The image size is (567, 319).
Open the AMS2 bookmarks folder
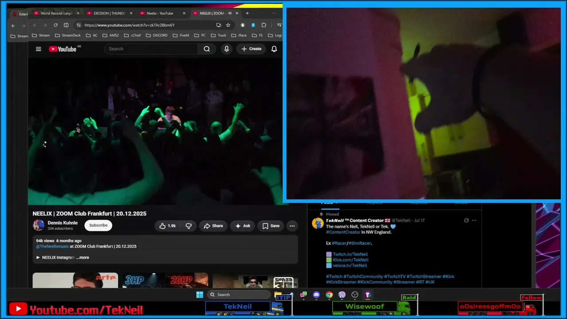click(x=111, y=35)
